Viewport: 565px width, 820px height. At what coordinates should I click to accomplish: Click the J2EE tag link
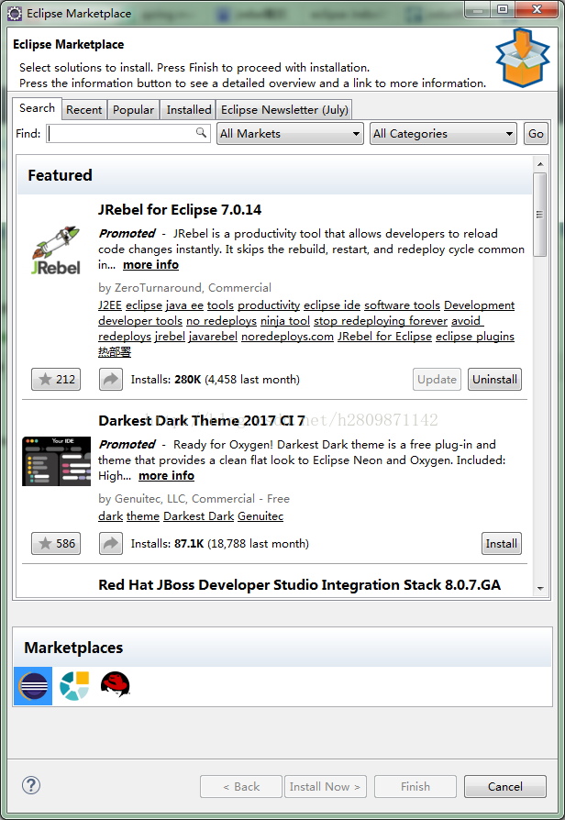pyautogui.click(x=110, y=305)
